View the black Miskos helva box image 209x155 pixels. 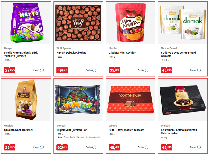[183, 100]
